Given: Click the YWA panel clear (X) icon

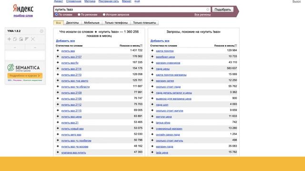Looking at the screenshot, I should point(33,39).
